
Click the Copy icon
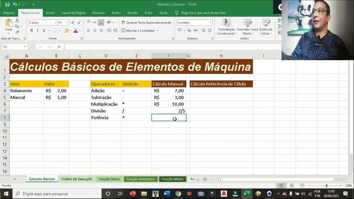[17, 27]
